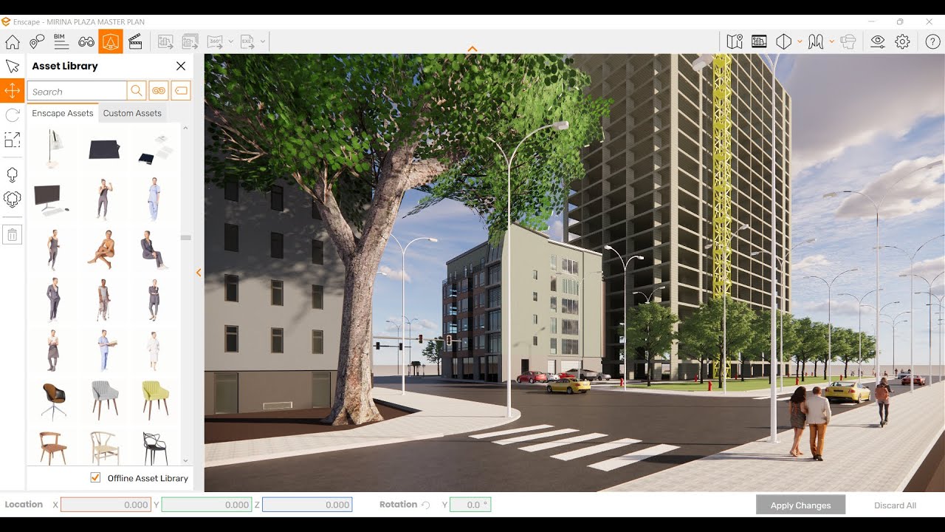Open the BIM info panel
This screenshot has width=945, height=532.
[x=61, y=41]
